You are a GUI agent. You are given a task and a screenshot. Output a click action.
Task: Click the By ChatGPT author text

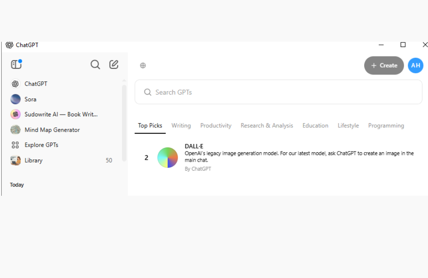pyautogui.click(x=198, y=169)
